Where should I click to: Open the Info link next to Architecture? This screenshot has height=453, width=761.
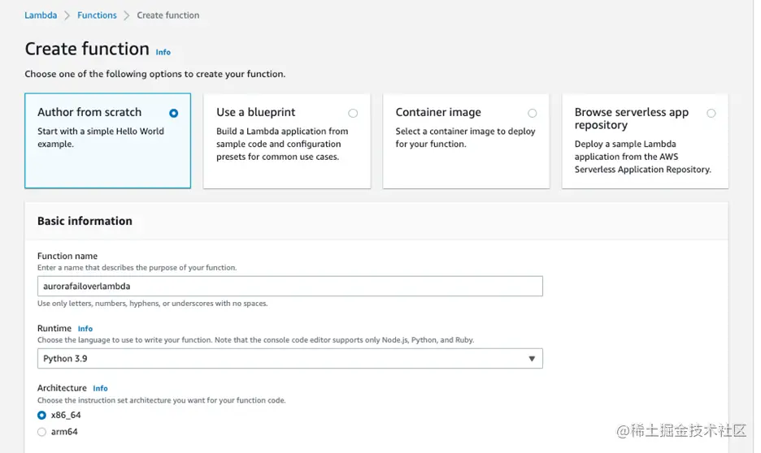click(100, 389)
